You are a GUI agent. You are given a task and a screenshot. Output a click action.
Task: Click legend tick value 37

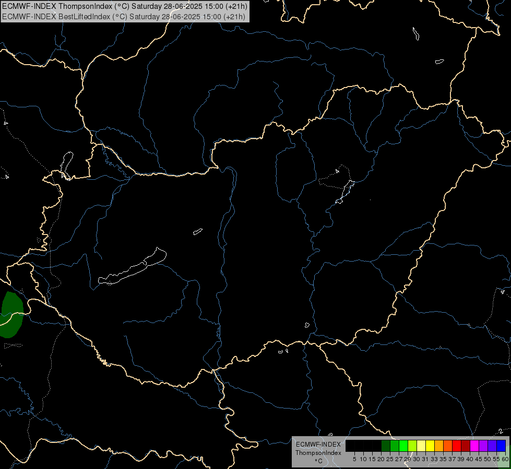point(452,459)
